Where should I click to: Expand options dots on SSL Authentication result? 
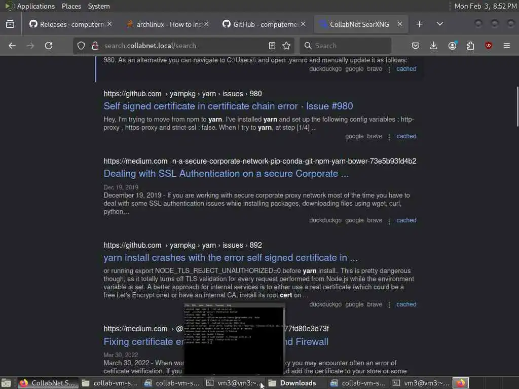point(389,221)
